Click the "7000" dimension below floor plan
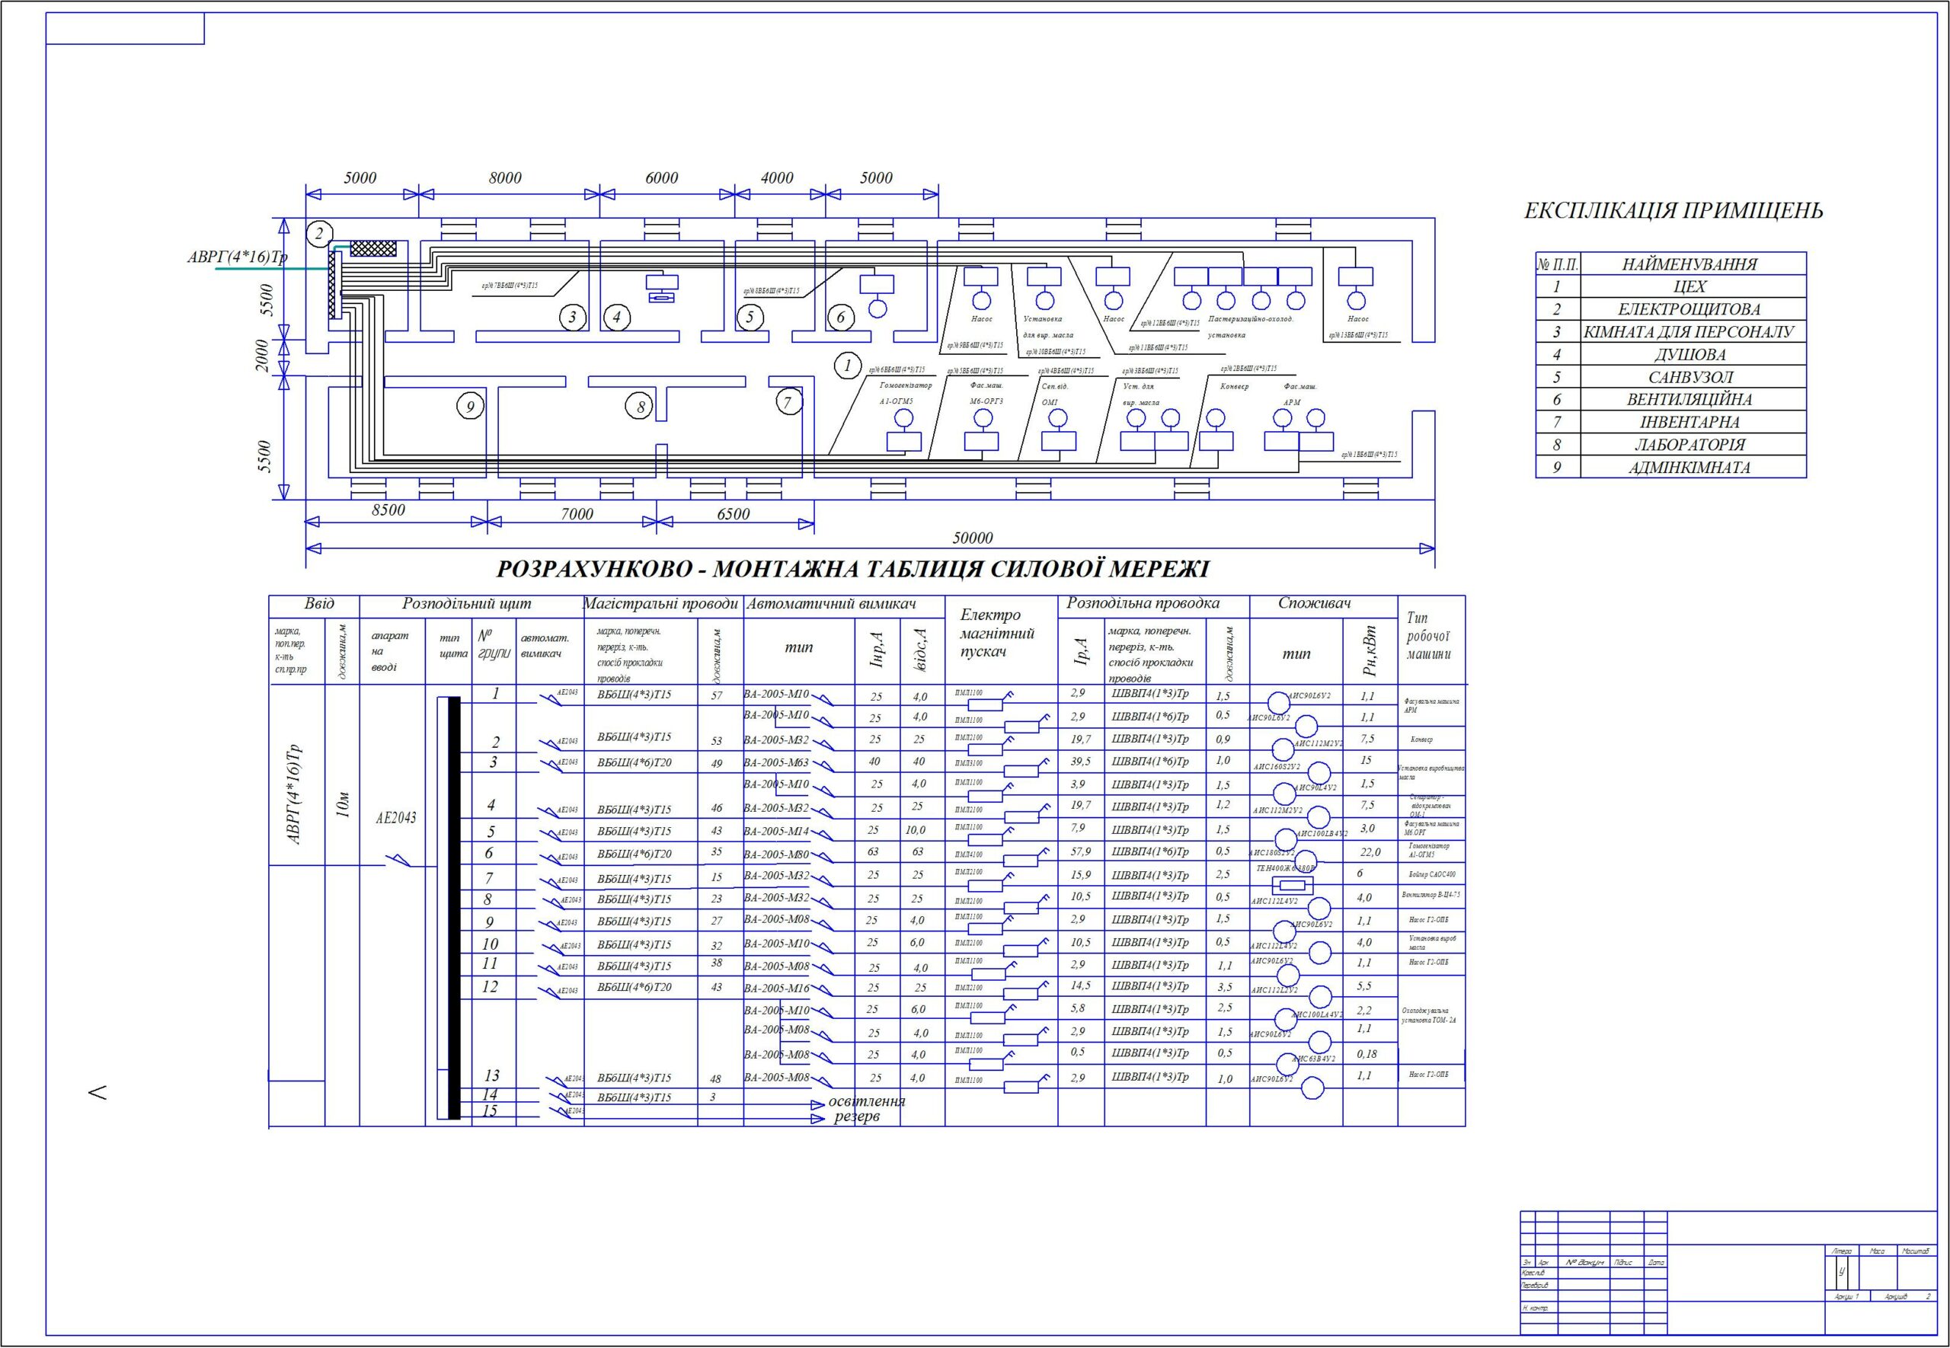 click(577, 514)
